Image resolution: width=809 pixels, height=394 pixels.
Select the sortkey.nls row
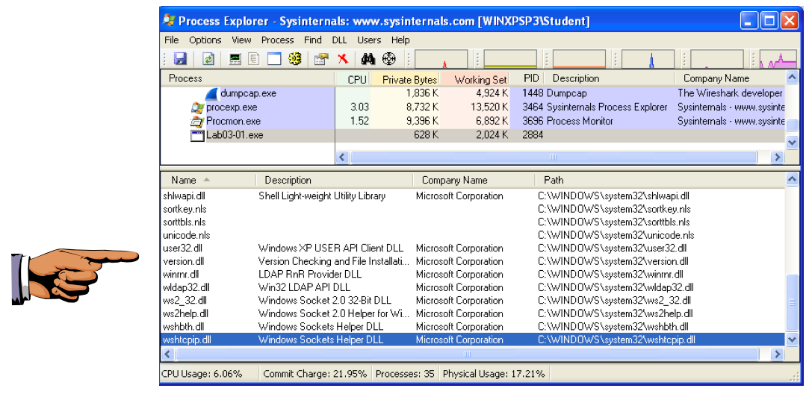[473, 209]
